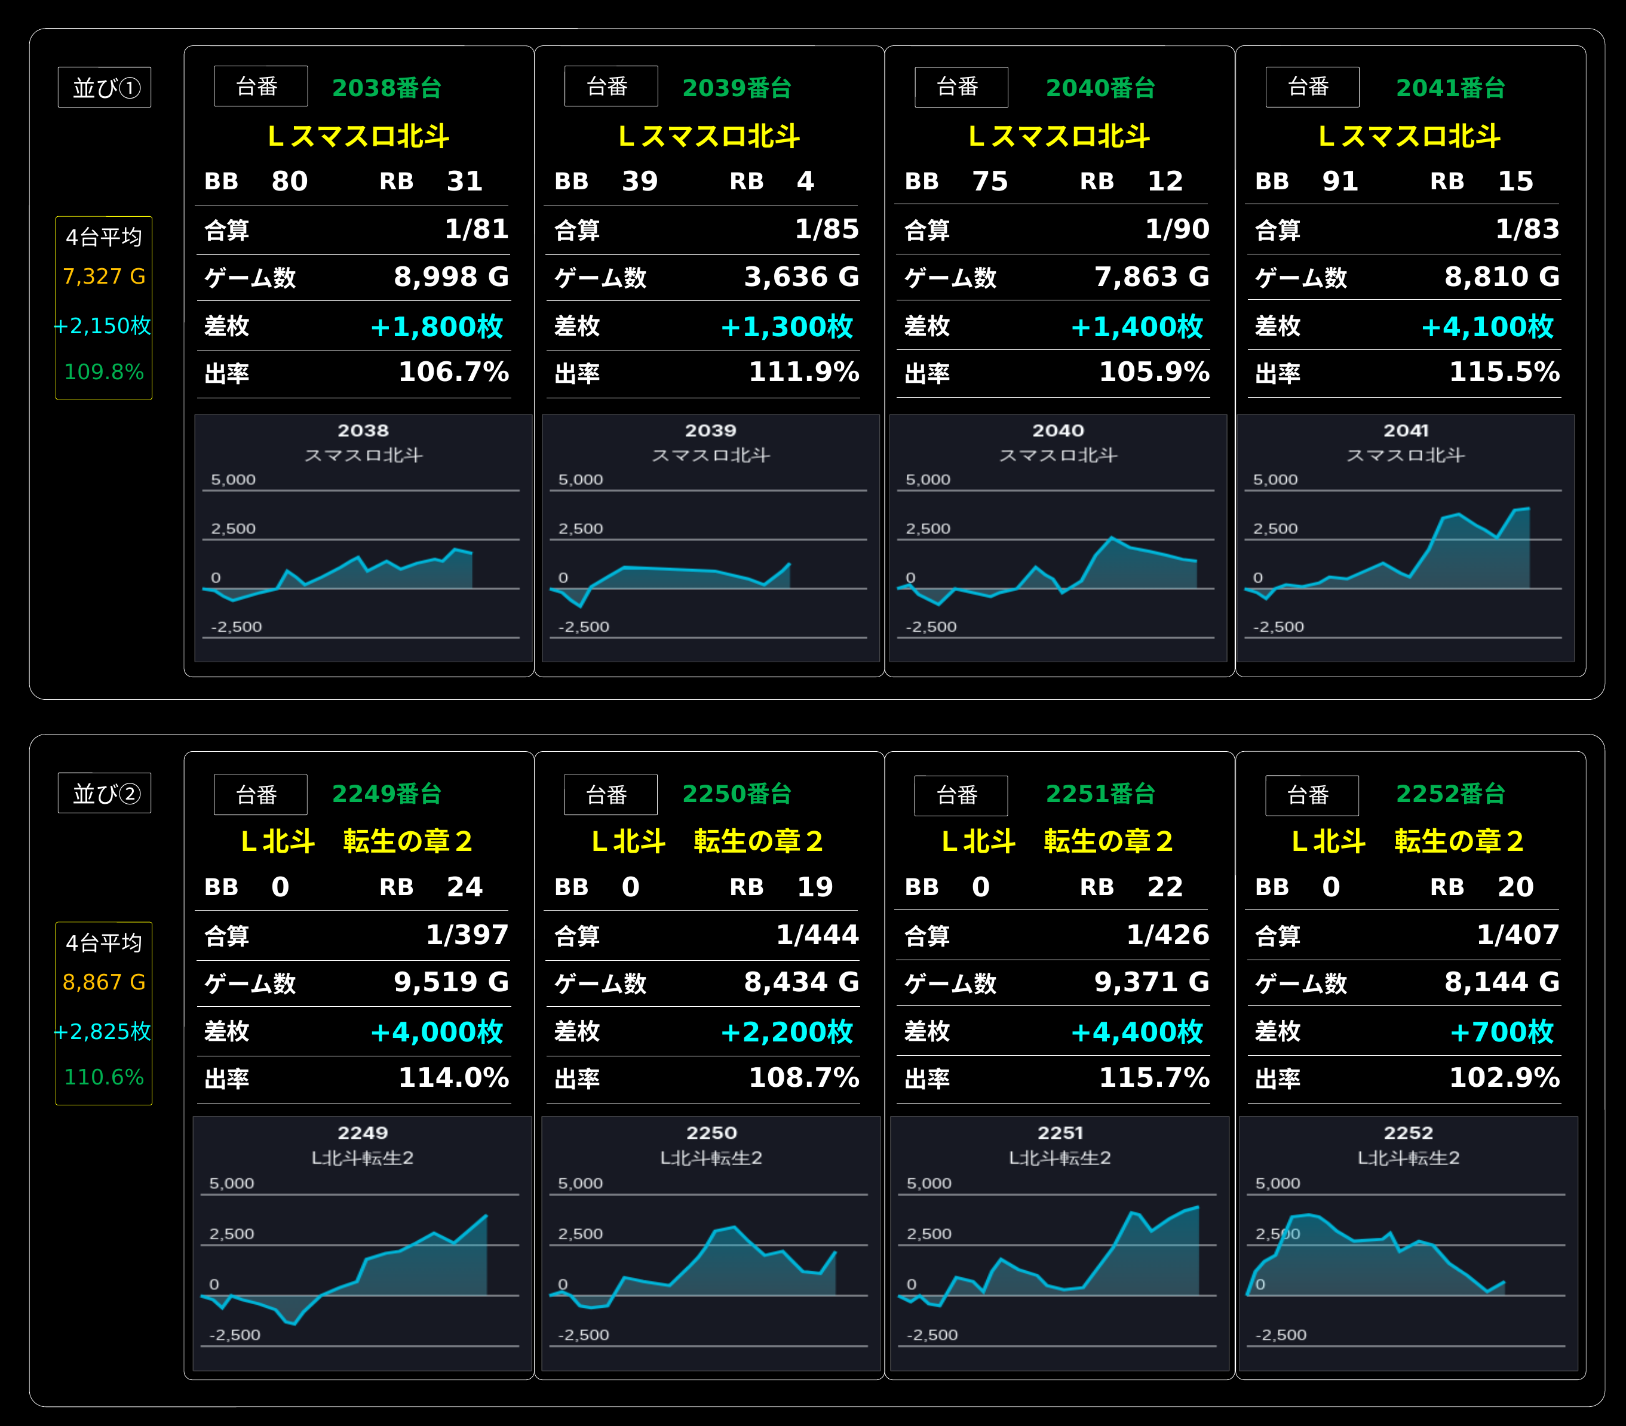Image resolution: width=1626 pixels, height=1426 pixels.
Task: Open the 2038 スマスロ北斗 slump graph
Action: pos(364,537)
